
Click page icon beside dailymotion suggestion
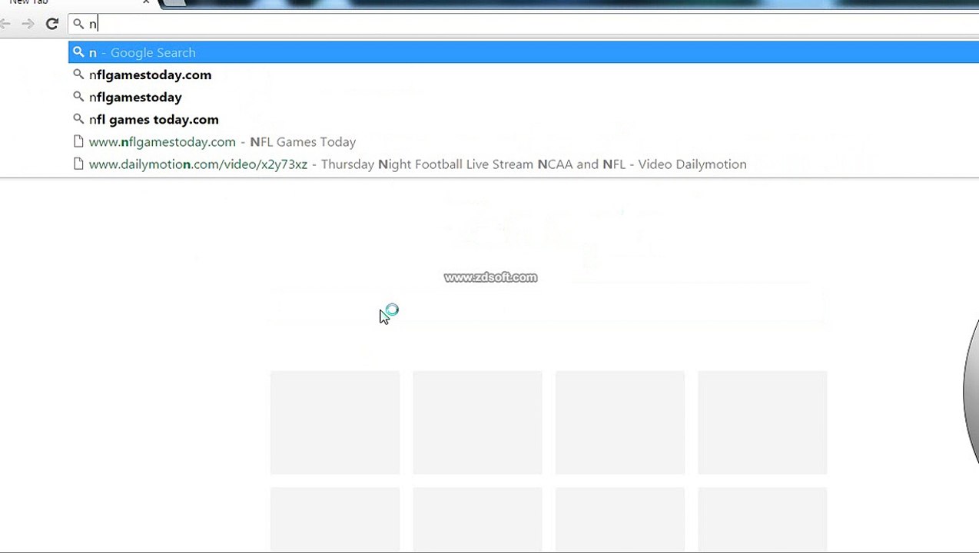(x=78, y=164)
